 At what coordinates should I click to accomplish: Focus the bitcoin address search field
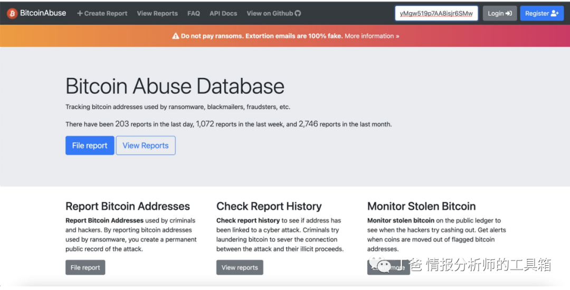click(436, 14)
